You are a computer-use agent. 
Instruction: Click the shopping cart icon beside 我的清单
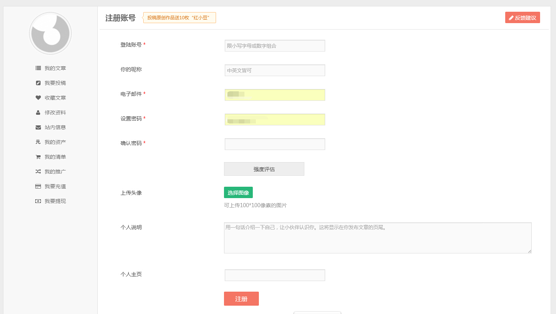click(38, 157)
